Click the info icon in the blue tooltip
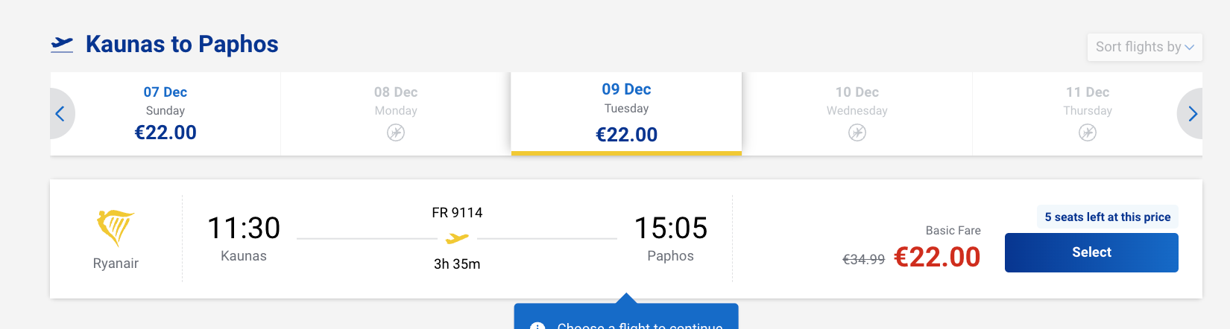 [x=537, y=326]
